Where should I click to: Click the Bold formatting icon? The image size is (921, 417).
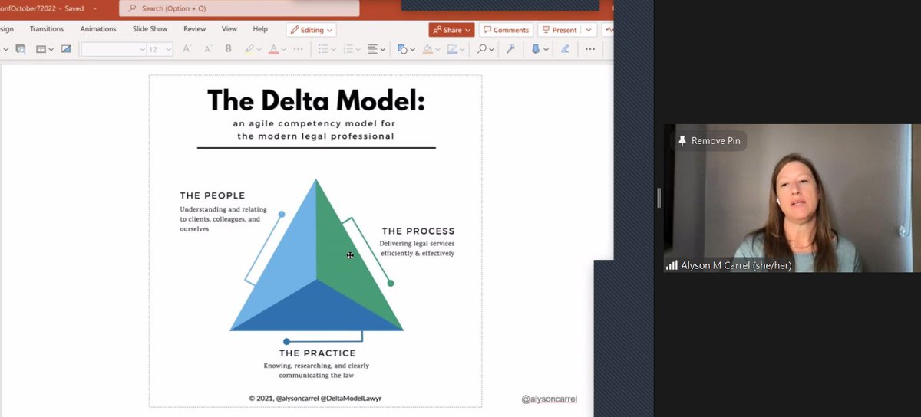pyautogui.click(x=228, y=49)
